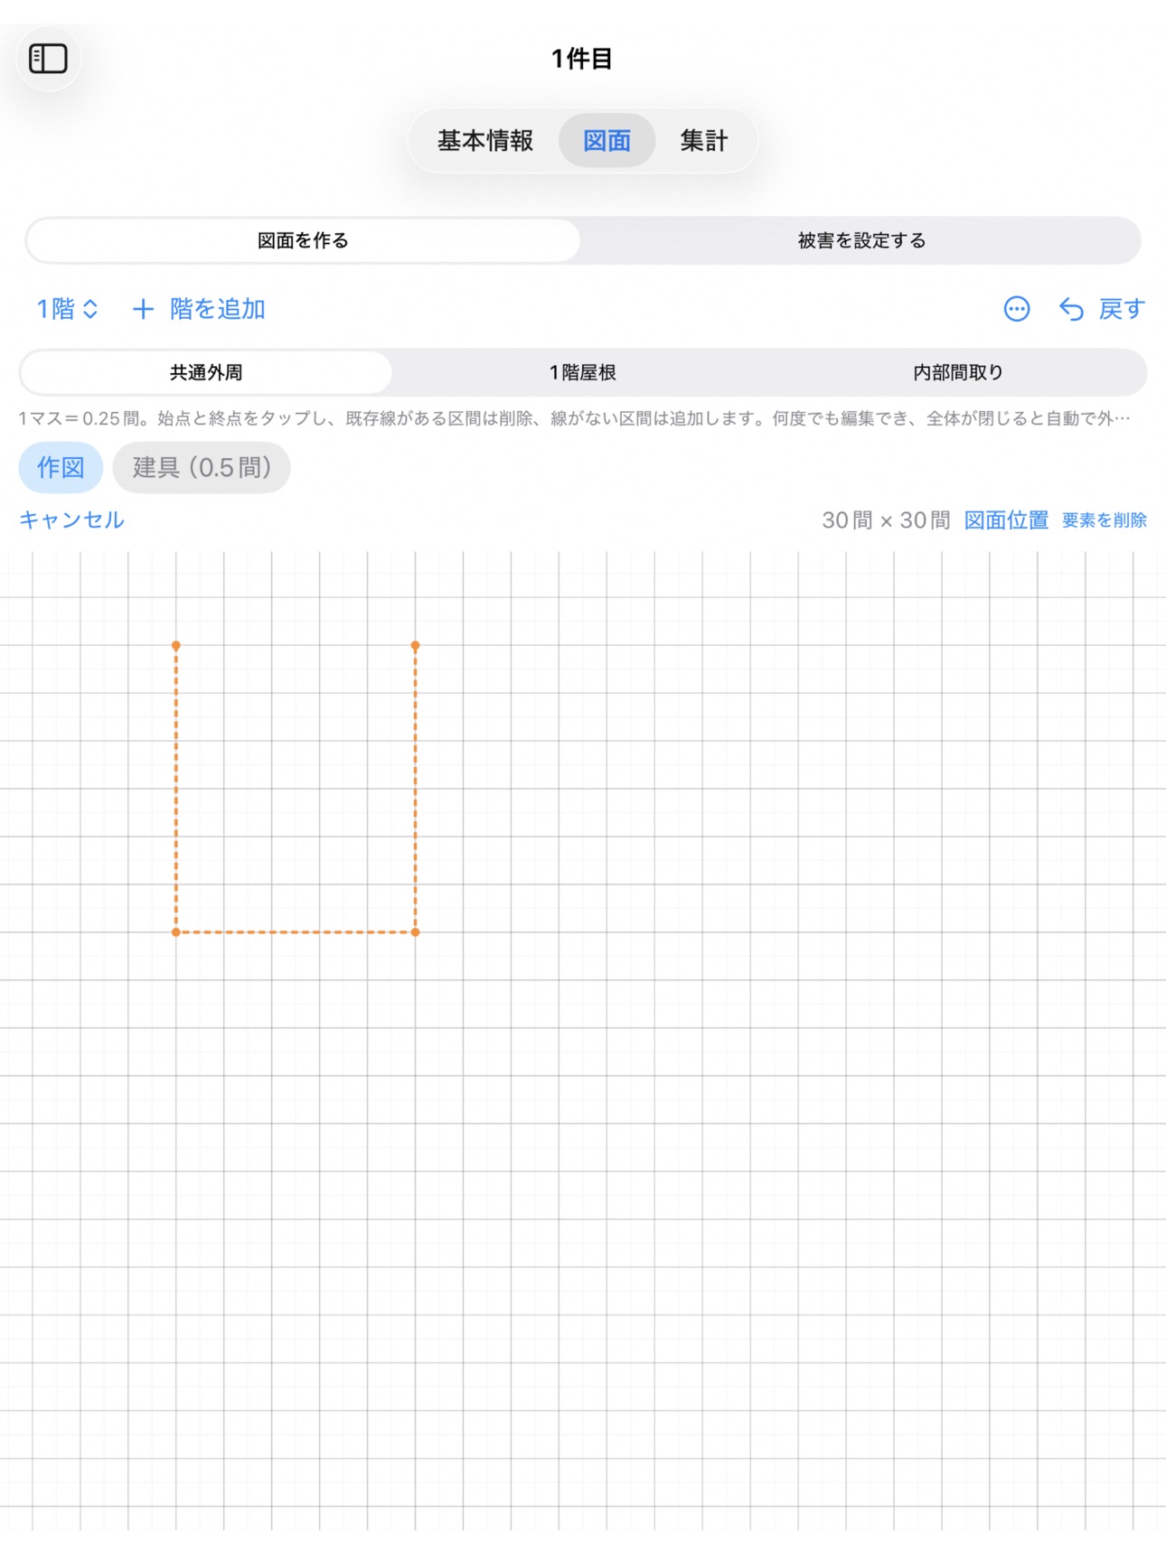Select the 図面 tab
Viewport: 1166px width, 1554px height.
tap(607, 141)
